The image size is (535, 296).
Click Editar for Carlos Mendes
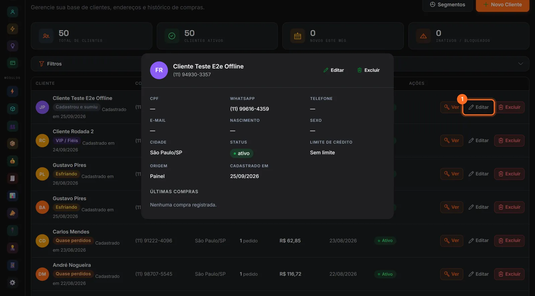click(478, 241)
